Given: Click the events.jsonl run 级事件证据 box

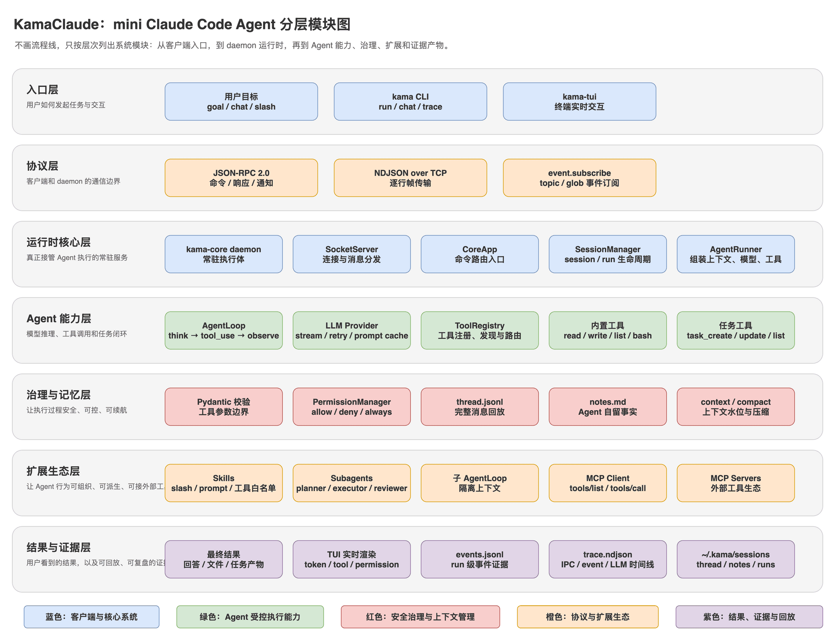Looking at the screenshot, I should pyautogui.click(x=480, y=559).
